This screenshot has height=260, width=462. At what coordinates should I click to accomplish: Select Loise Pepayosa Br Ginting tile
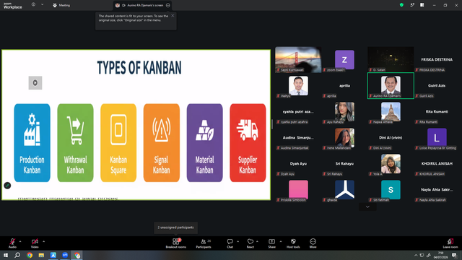coord(437,138)
